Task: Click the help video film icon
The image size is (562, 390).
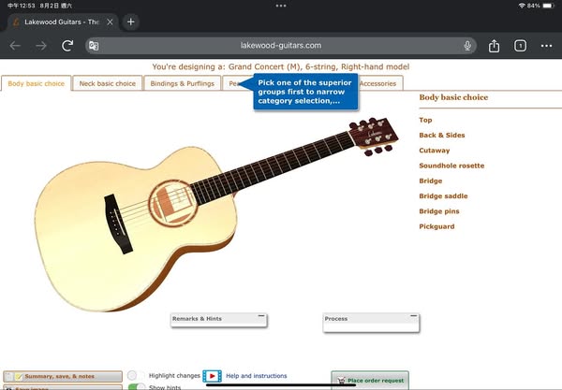Action: pos(212,376)
